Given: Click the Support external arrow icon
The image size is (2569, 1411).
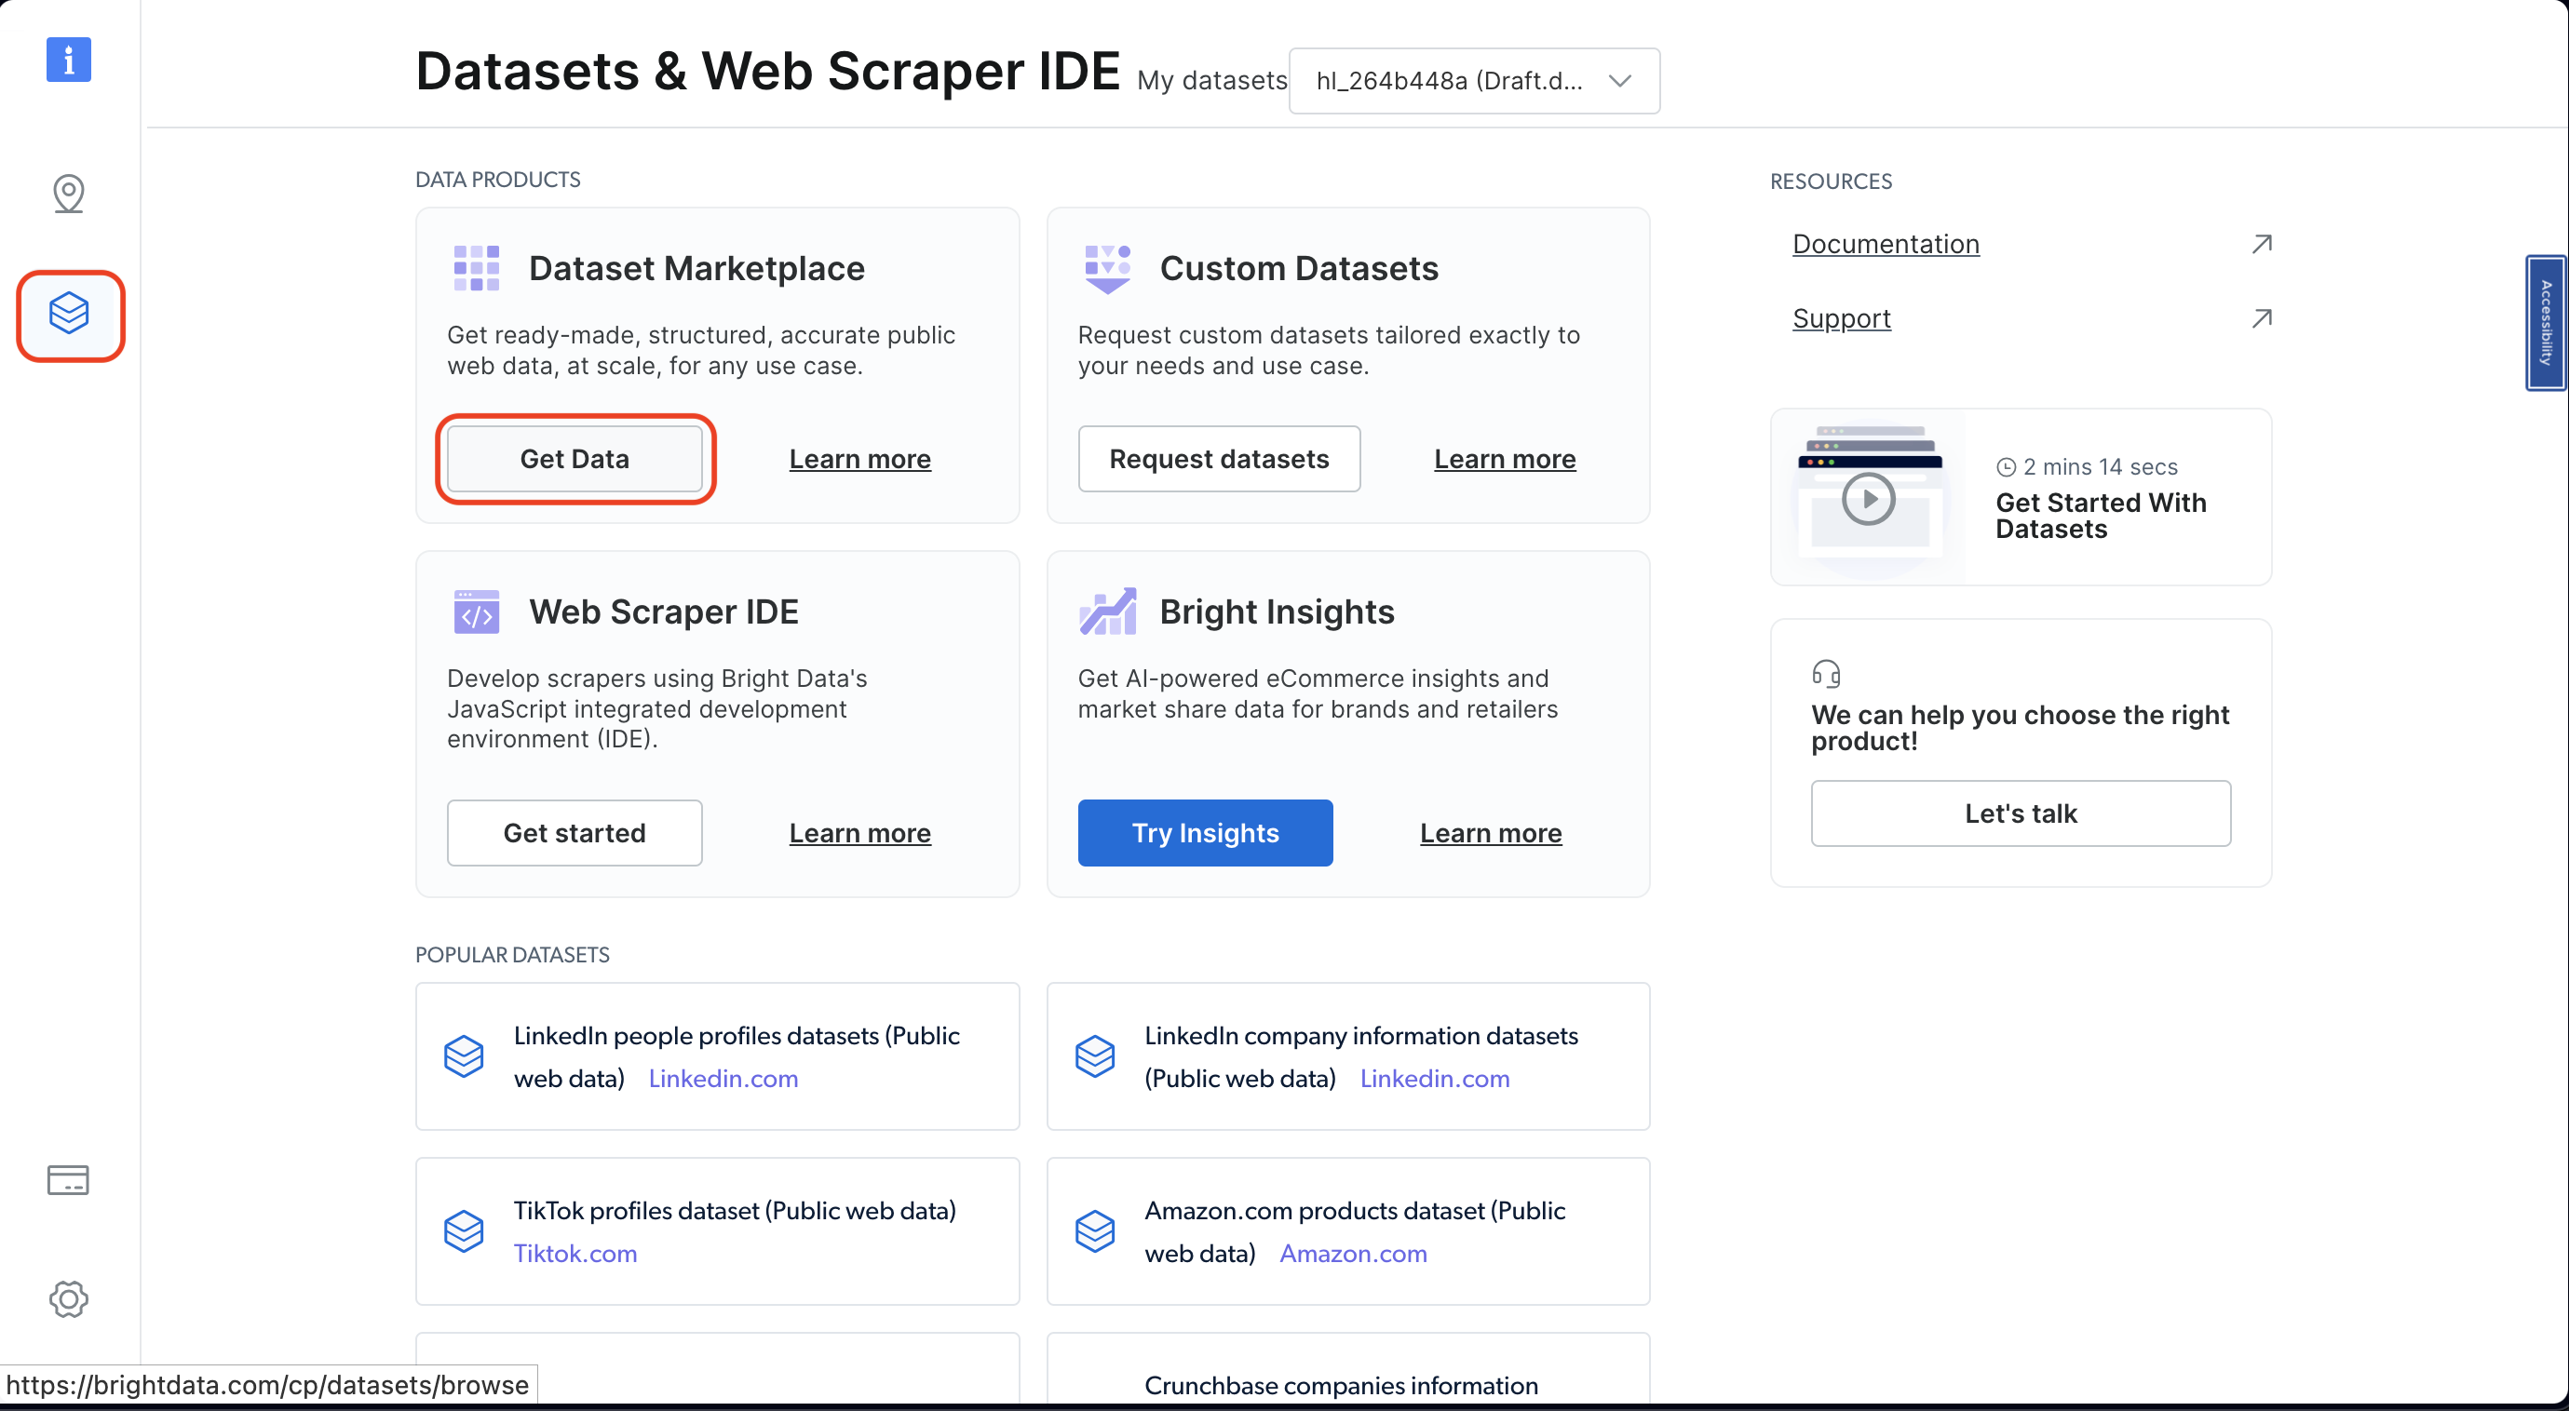Looking at the screenshot, I should point(2261,319).
